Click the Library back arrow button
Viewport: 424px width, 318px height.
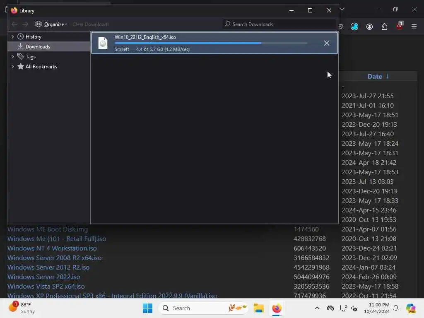[x=14, y=24]
